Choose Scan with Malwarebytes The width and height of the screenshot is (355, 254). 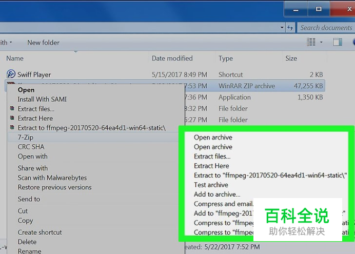pyautogui.click(x=52, y=178)
